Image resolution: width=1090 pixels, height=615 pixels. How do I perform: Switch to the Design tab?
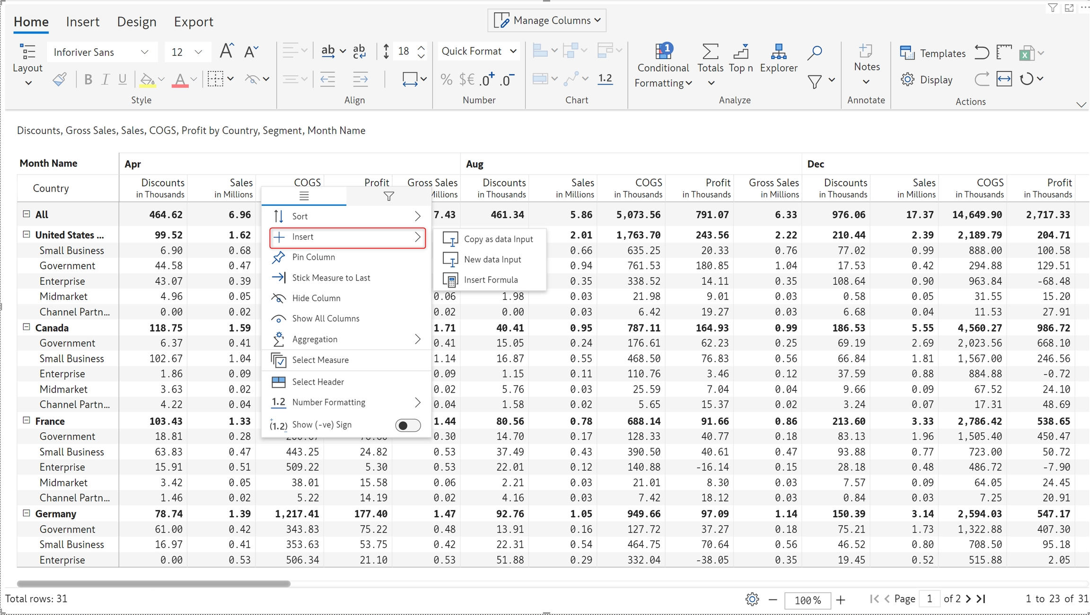point(137,22)
